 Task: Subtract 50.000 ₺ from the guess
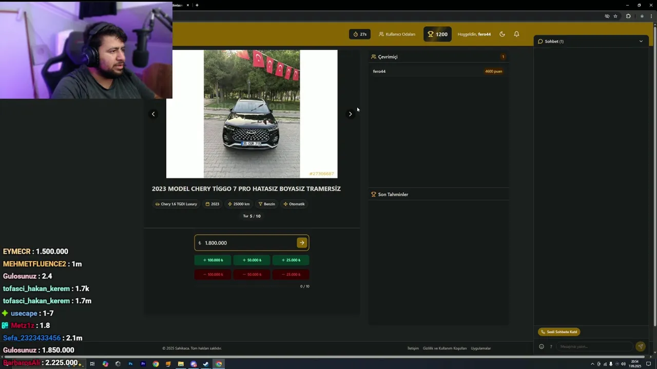pos(252,274)
